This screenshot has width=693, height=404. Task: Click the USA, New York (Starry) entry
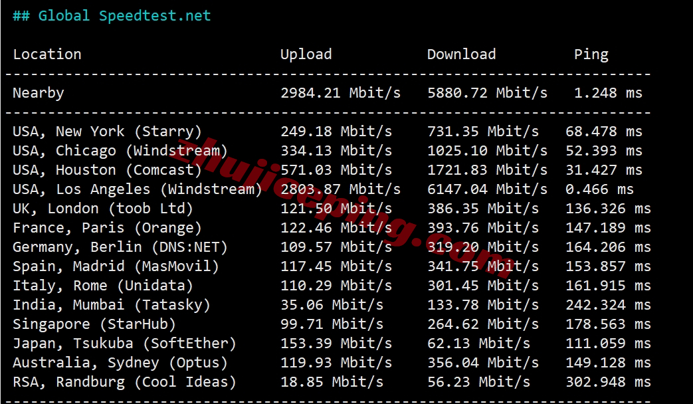point(107,132)
